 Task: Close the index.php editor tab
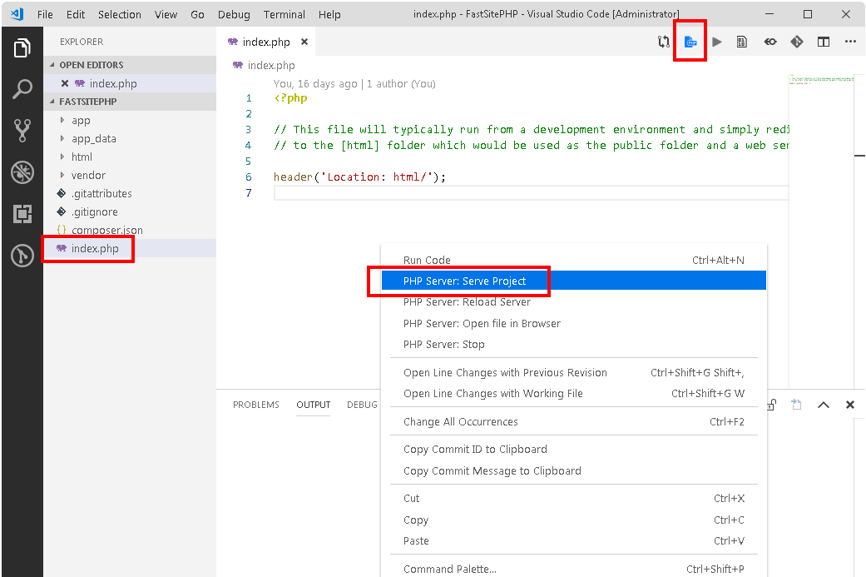[304, 42]
